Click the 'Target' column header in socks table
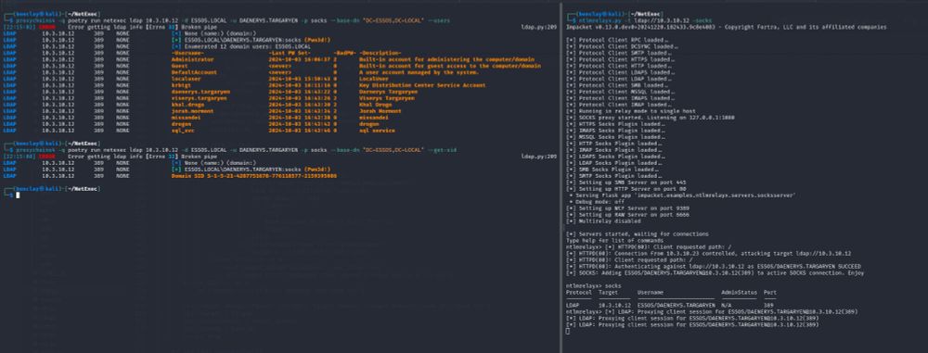This screenshot has width=928, height=353. (x=608, y=292)
